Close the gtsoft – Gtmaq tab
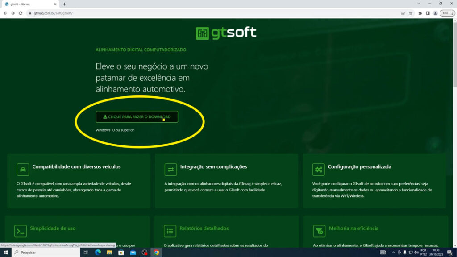457x257 pixels. pyautogui.click(x=55, y=4)
